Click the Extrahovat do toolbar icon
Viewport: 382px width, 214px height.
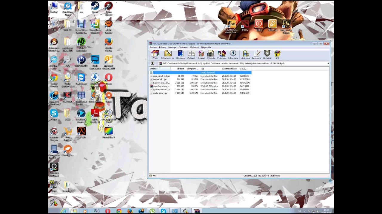[168, 55]
